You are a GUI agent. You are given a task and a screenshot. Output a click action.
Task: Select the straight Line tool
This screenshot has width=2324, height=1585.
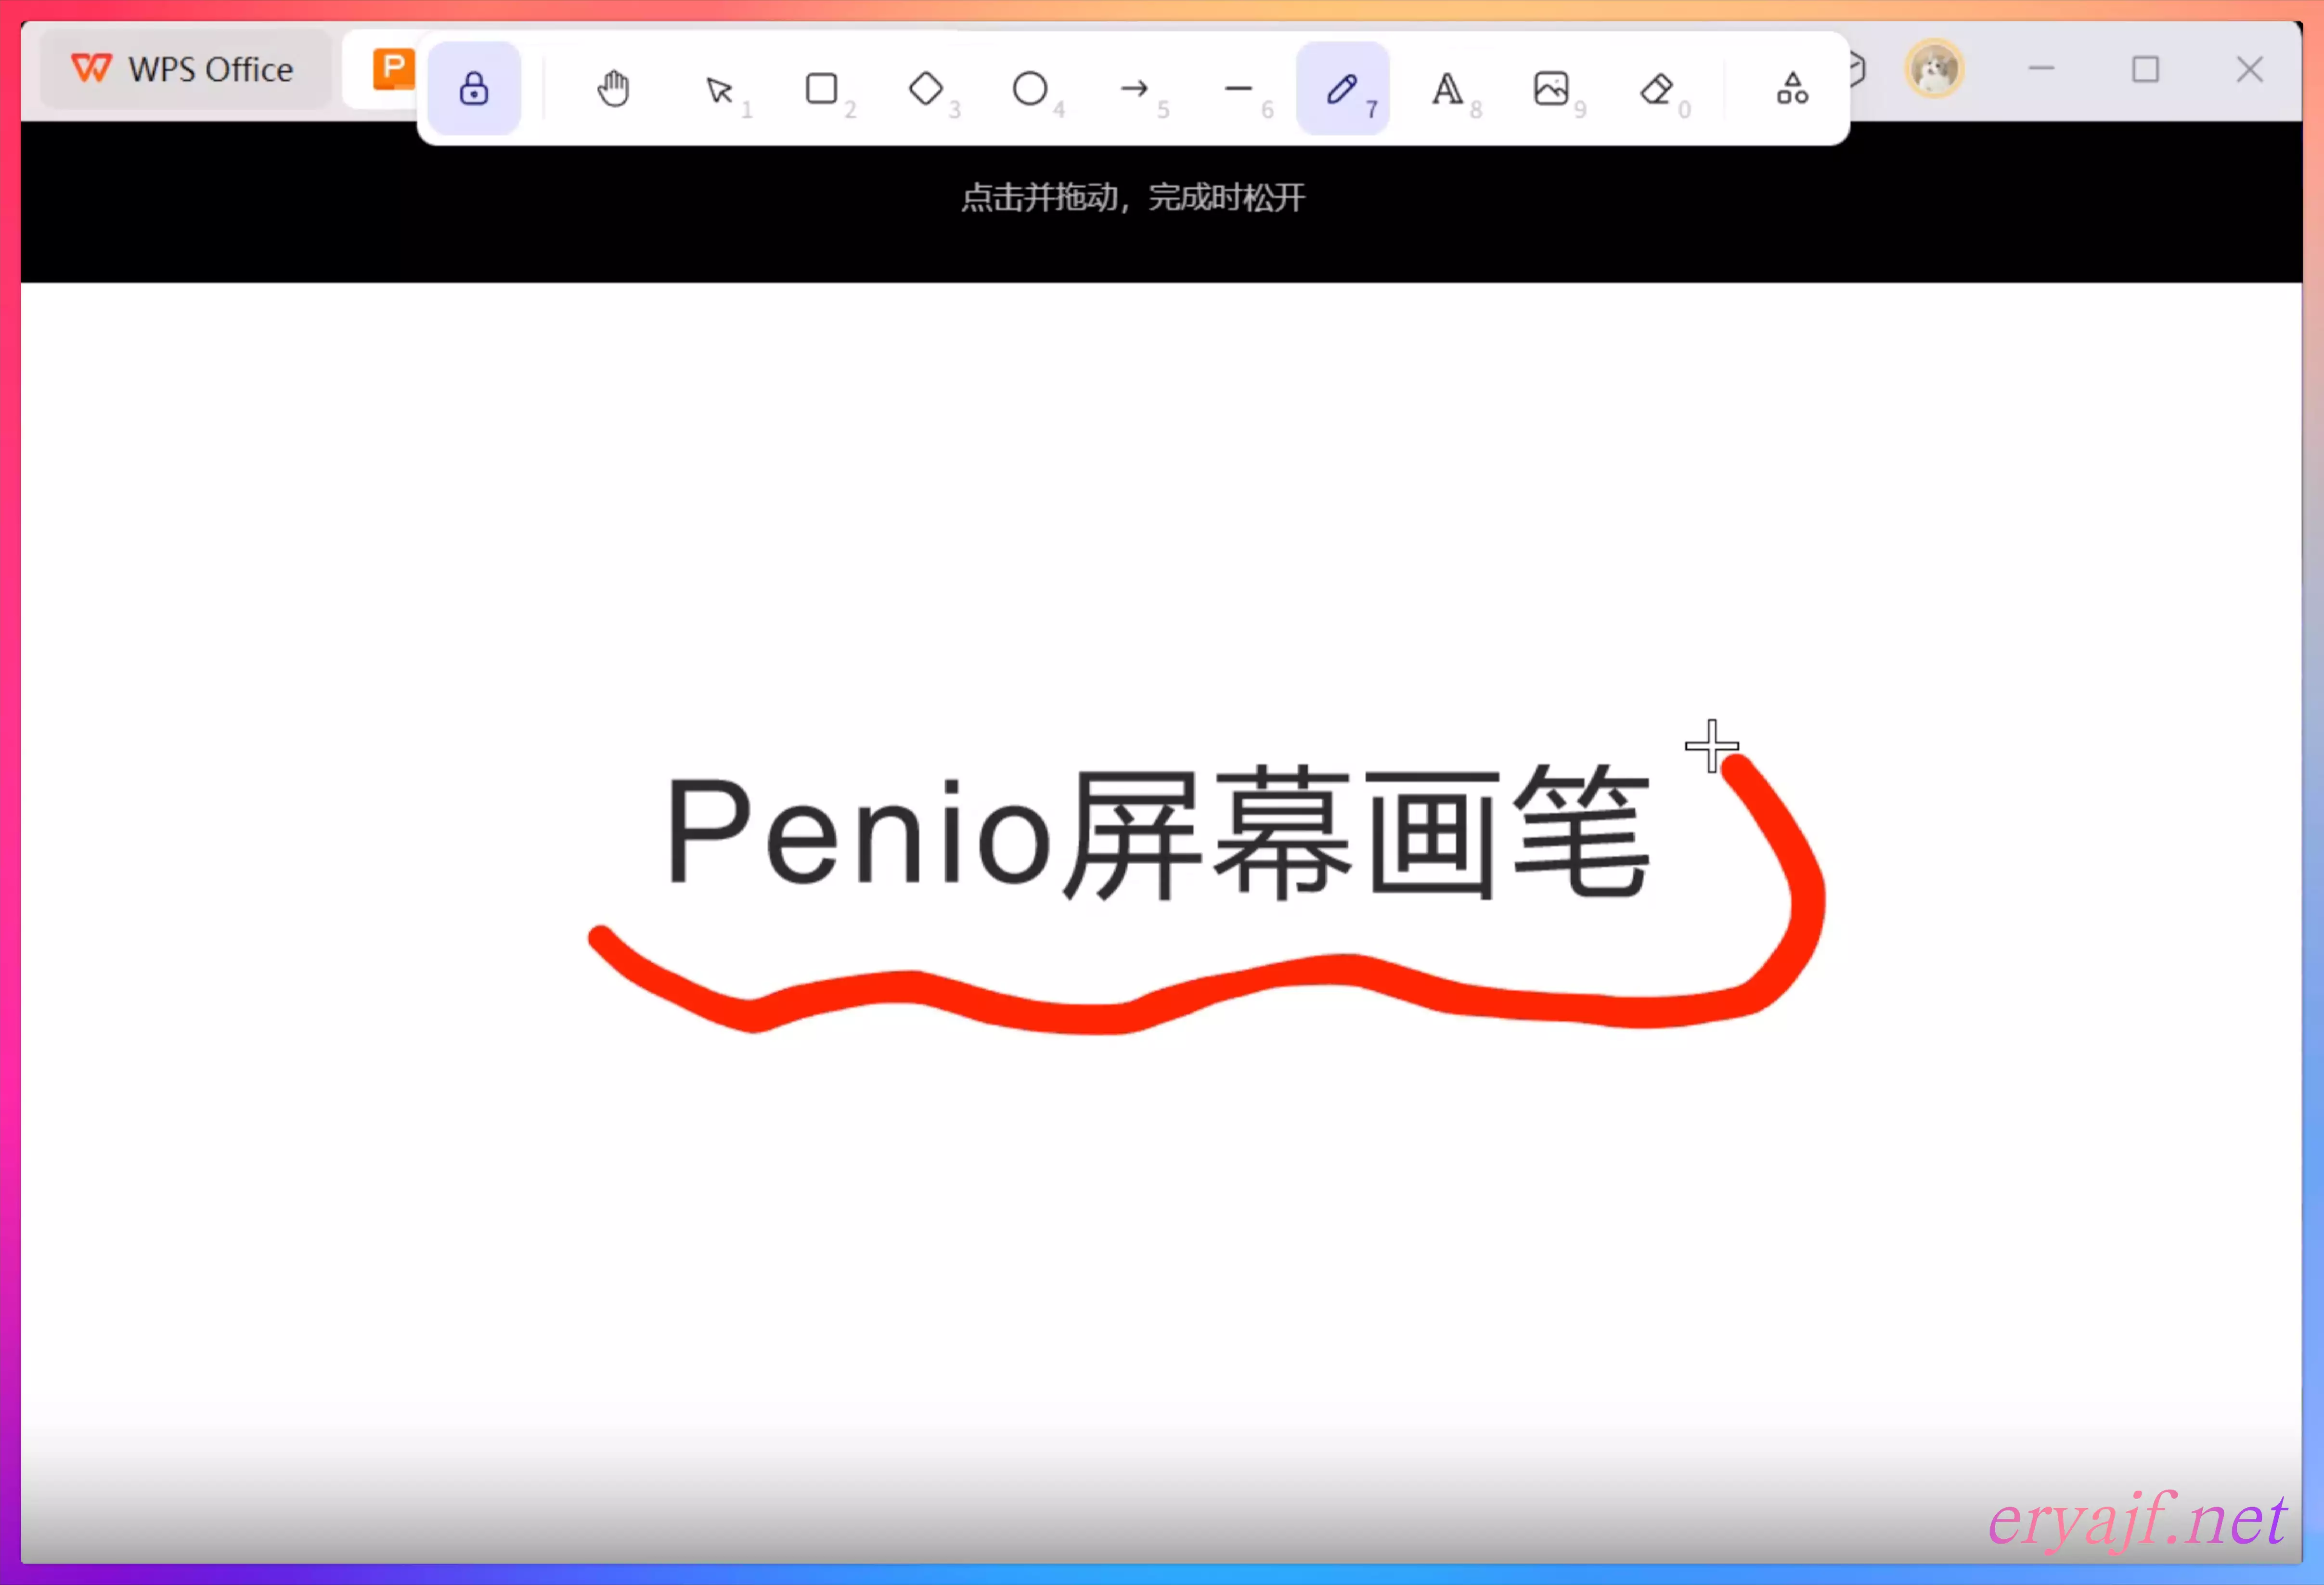coord(1238,89)
